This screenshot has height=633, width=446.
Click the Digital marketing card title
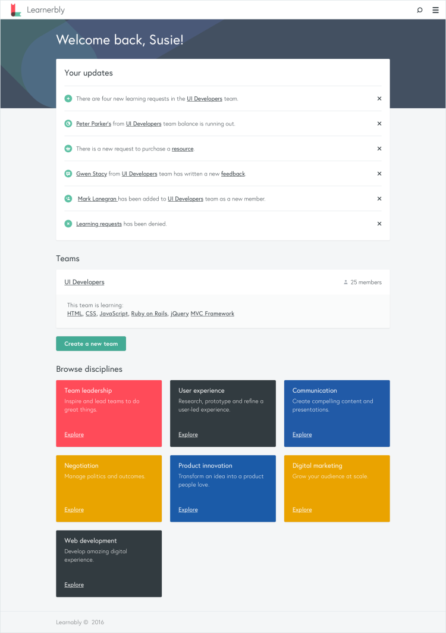click(317, 465)
